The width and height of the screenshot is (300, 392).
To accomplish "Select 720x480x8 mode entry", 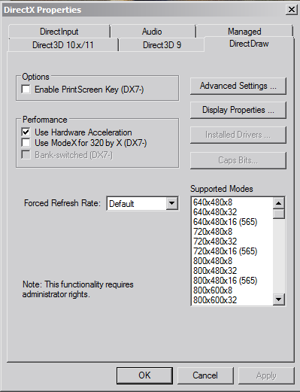I will click(232, 232).
